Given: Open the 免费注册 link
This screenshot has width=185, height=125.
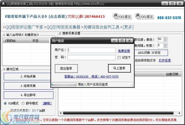Looking at the screenshot, I should tap(124, 51).
